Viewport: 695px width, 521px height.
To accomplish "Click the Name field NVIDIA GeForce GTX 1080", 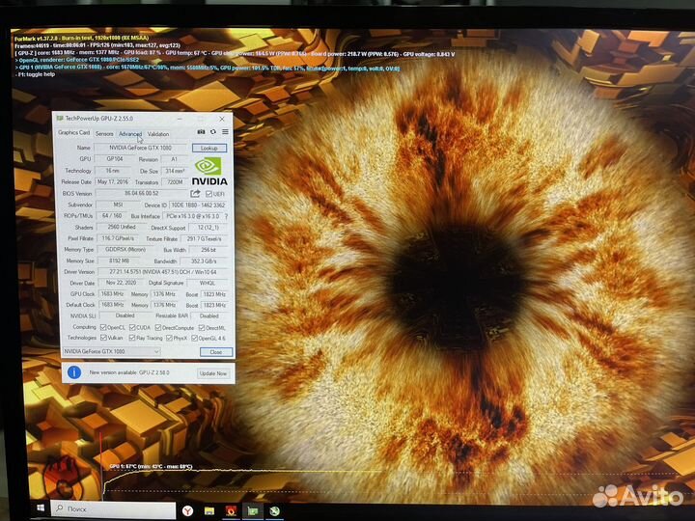I will pos(140,148).
